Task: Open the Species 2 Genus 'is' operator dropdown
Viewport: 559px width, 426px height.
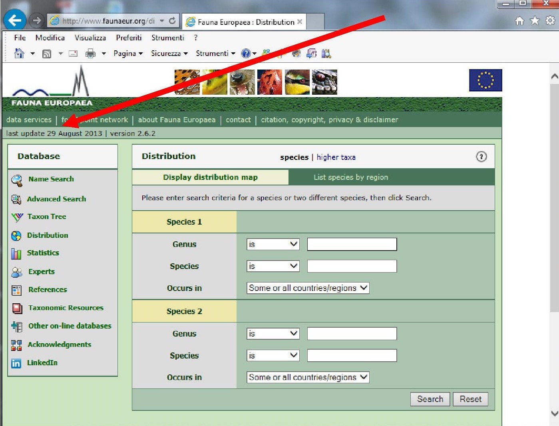Action: pos(273,334)
